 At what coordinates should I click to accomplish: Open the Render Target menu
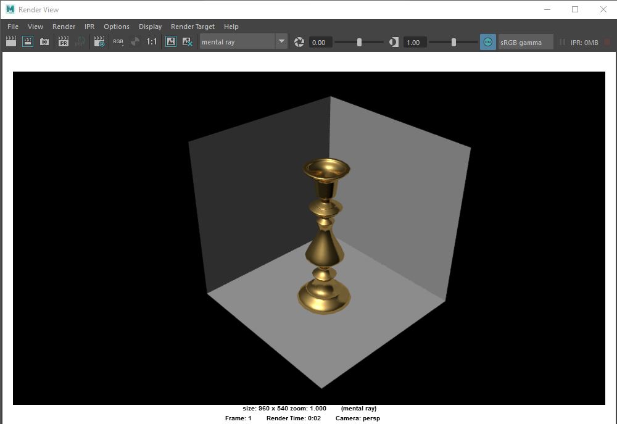click(192, 27)
